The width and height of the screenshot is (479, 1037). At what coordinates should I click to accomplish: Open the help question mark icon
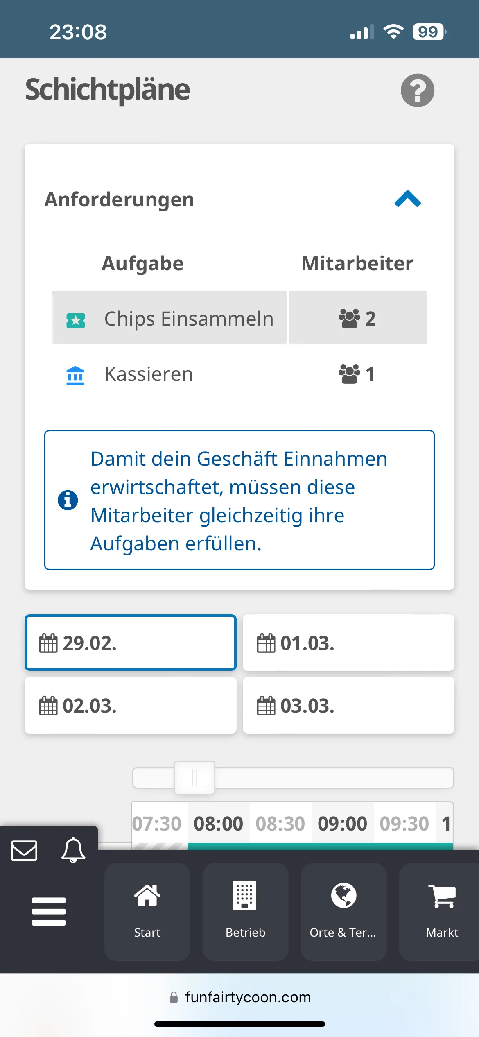coord(417,91)
